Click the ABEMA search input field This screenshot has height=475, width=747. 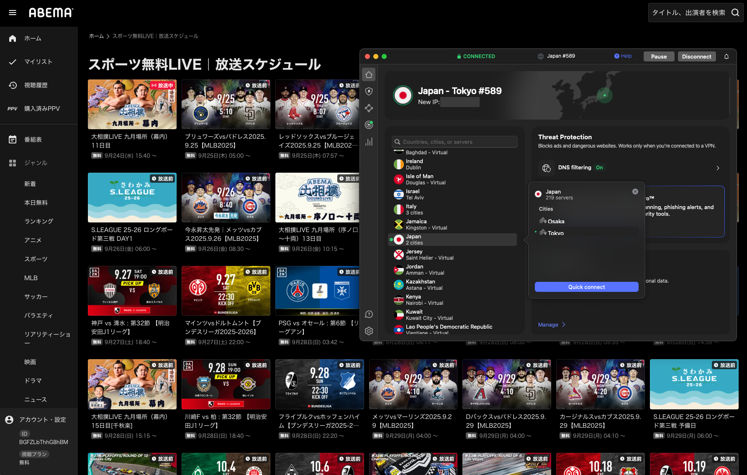click(688, 13)
